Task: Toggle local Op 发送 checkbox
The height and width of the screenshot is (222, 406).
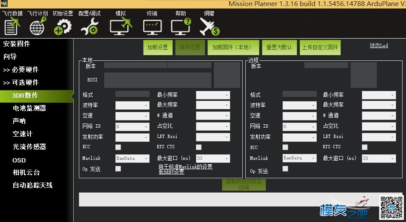Action: click(x=118, y=169)
